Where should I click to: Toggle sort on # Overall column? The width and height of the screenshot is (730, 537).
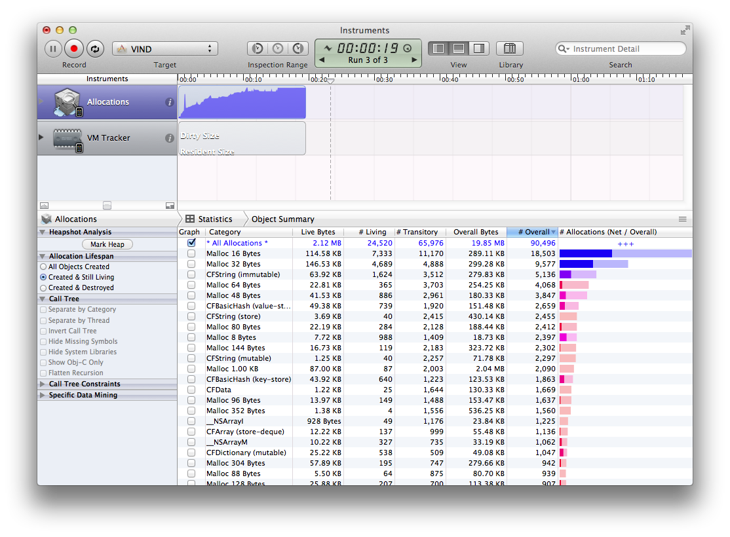[532, 232]
